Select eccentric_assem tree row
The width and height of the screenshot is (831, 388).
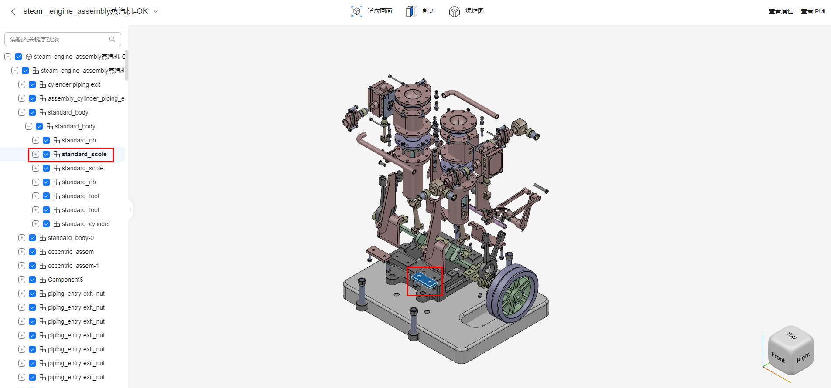[62, 252]
